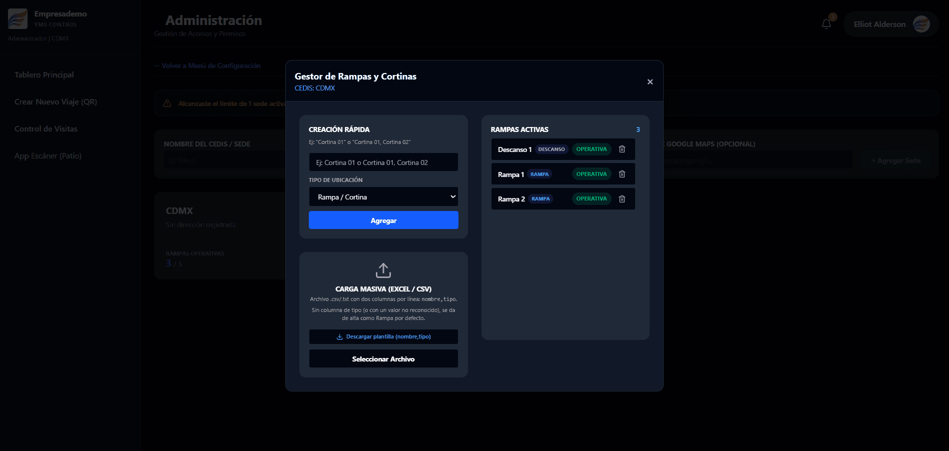Close the Gestor de Rampas dialog
This screenshot has height=451, width=949.
click(650, 81)
